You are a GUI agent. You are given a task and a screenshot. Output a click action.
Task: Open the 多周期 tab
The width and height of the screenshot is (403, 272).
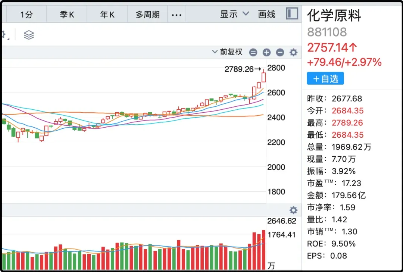[147, 15]
